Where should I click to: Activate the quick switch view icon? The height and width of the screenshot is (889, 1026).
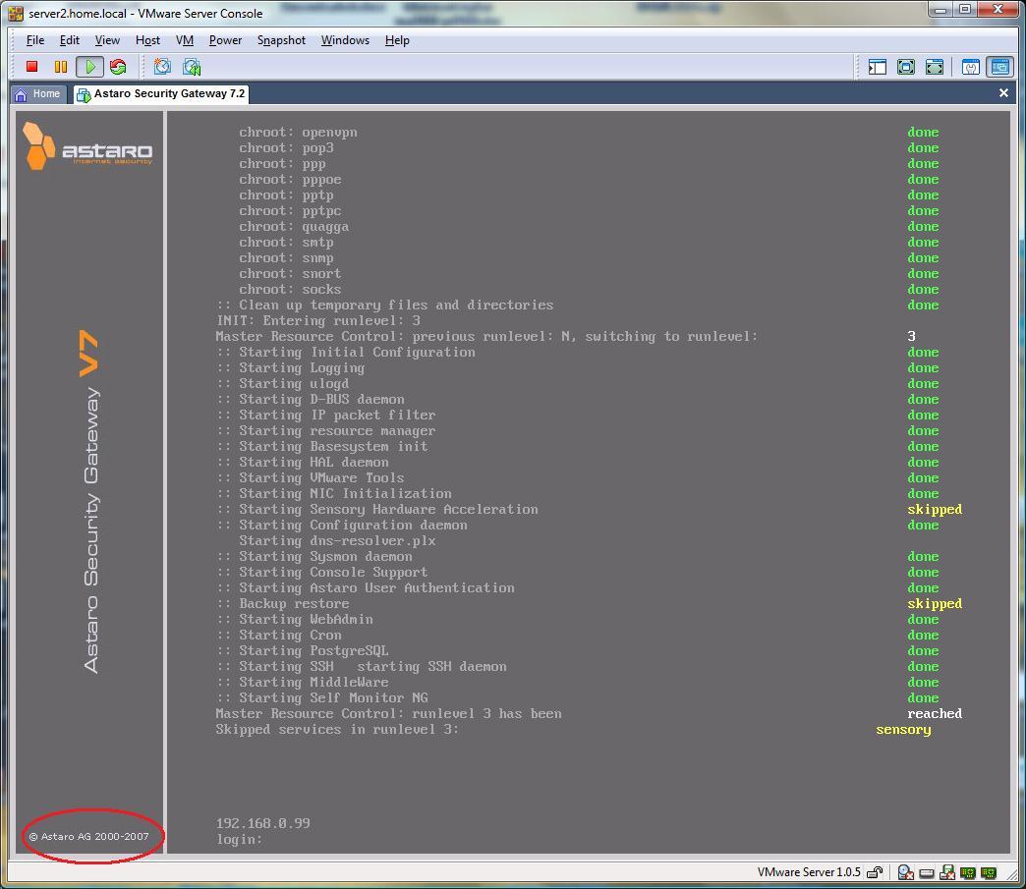[935, 67]
